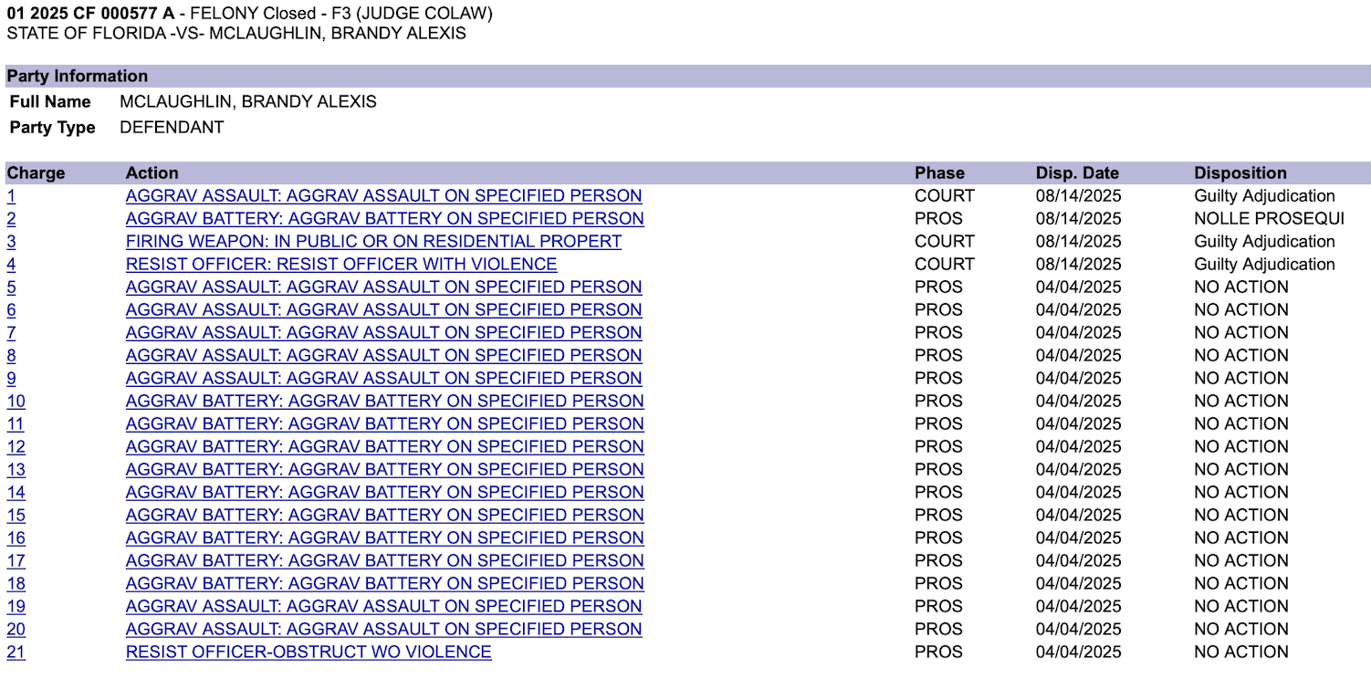Click charge number 18 link
1371x679 pixels.
(16, 584)
